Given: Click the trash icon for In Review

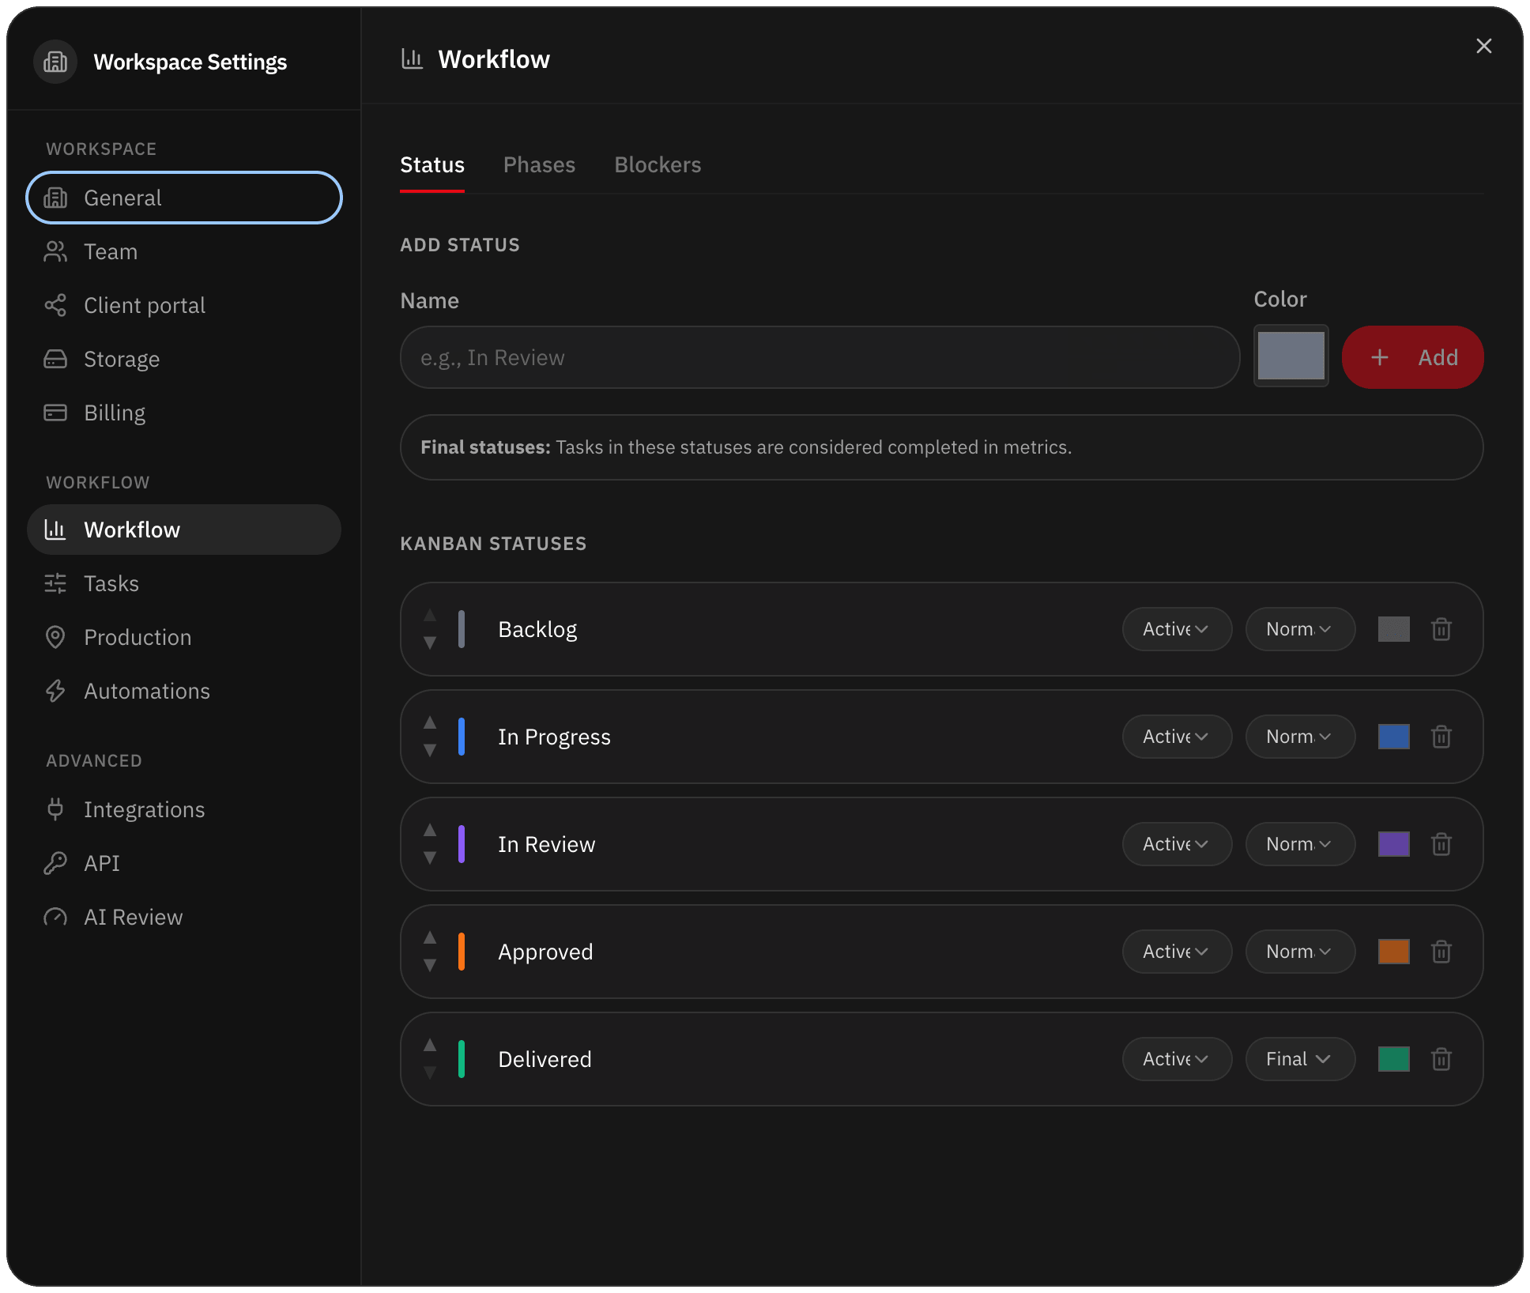Looking at the screenshot, I should click(1441, 844).
